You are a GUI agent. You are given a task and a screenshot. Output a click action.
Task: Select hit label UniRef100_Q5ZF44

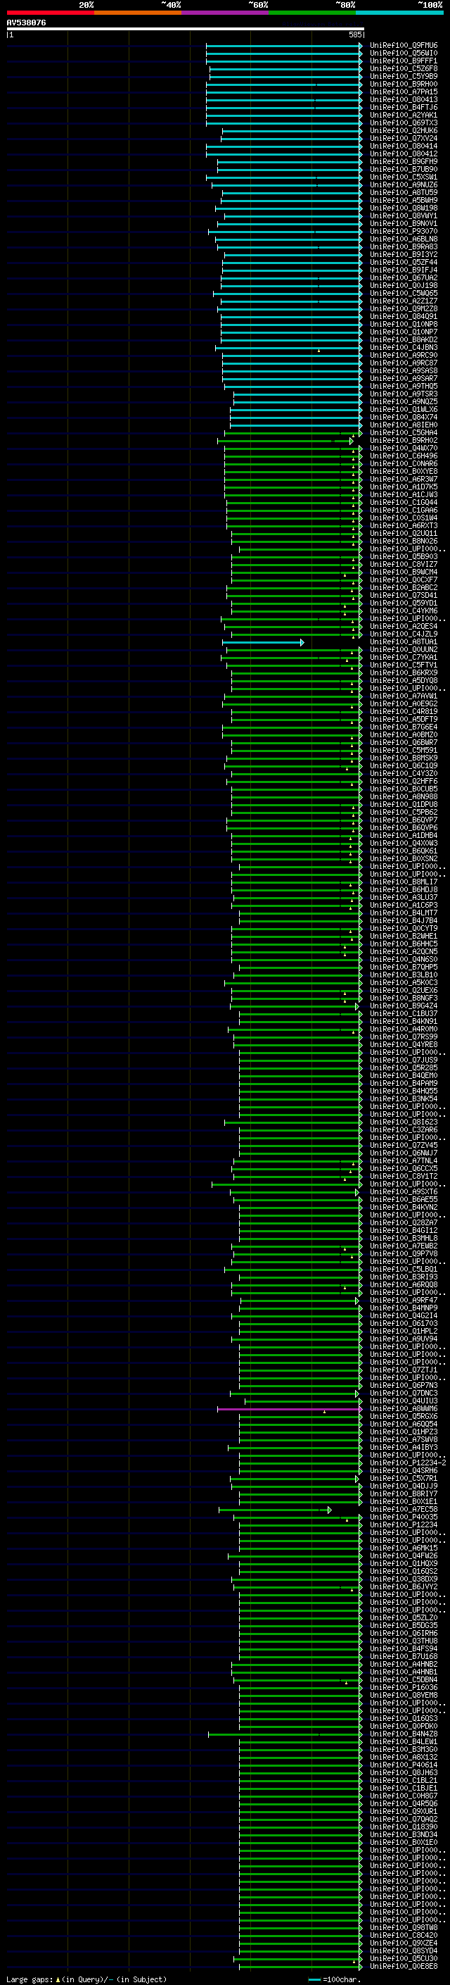pos(403,262)
